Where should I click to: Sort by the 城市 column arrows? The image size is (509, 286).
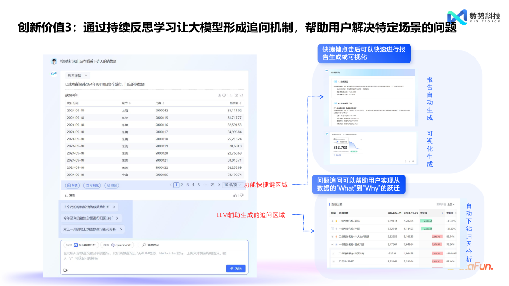(x=130, y=103)
